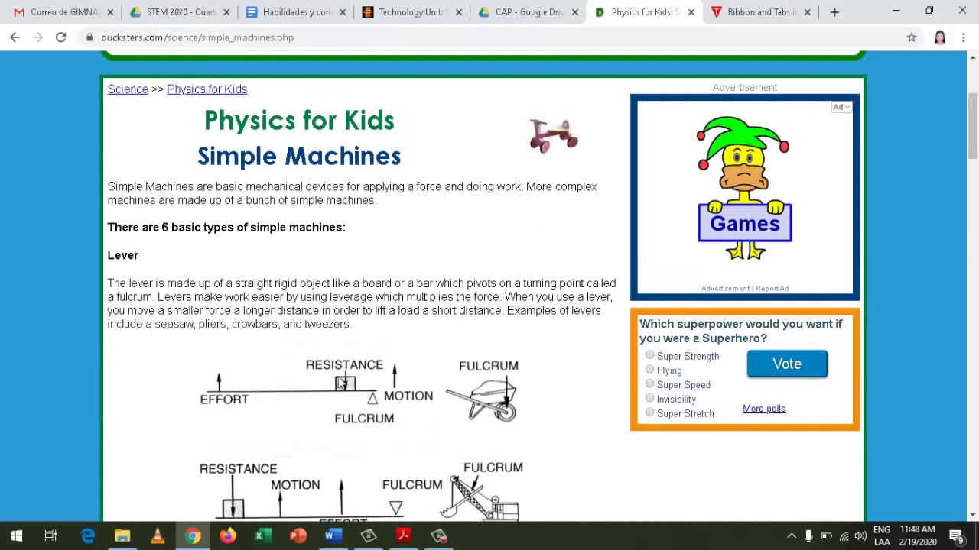Close the Ribbon and Tabs tab

click(807, 12)
